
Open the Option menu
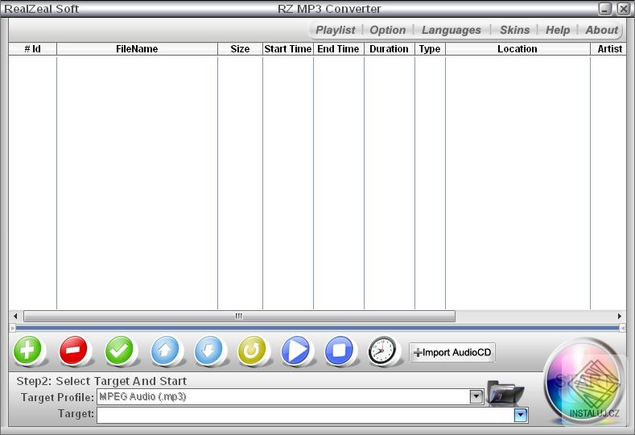pos(388,30)
